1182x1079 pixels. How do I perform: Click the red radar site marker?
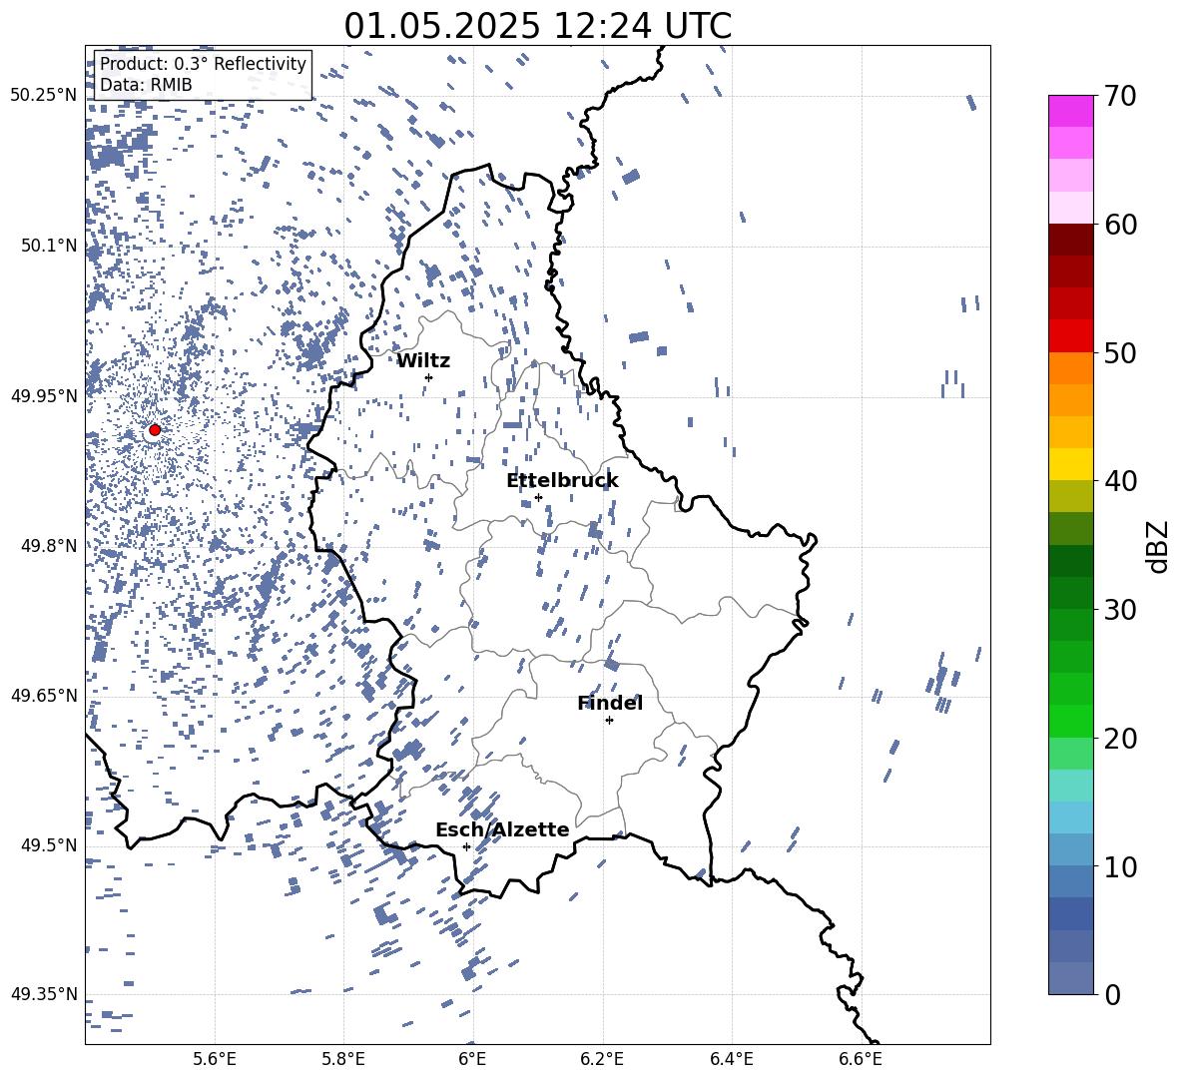[155, 430]
